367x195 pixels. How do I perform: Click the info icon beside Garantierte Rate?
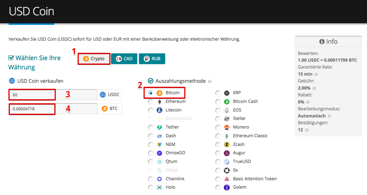coord(316,74)
